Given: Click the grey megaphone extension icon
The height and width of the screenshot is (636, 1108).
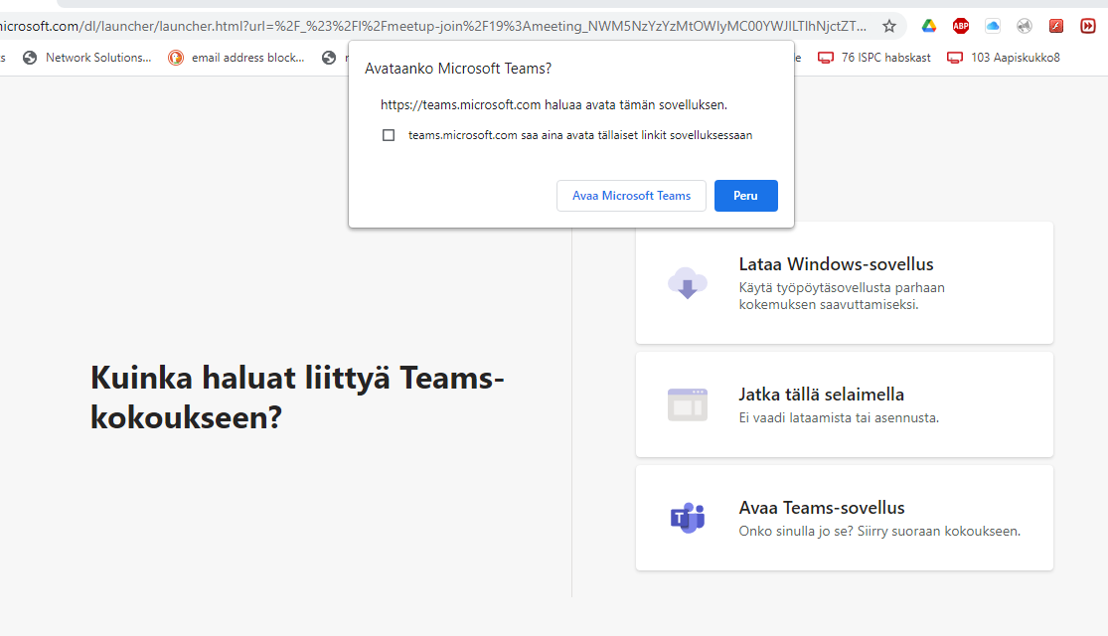Looking at the screenshot, I should pos(1025,26).
